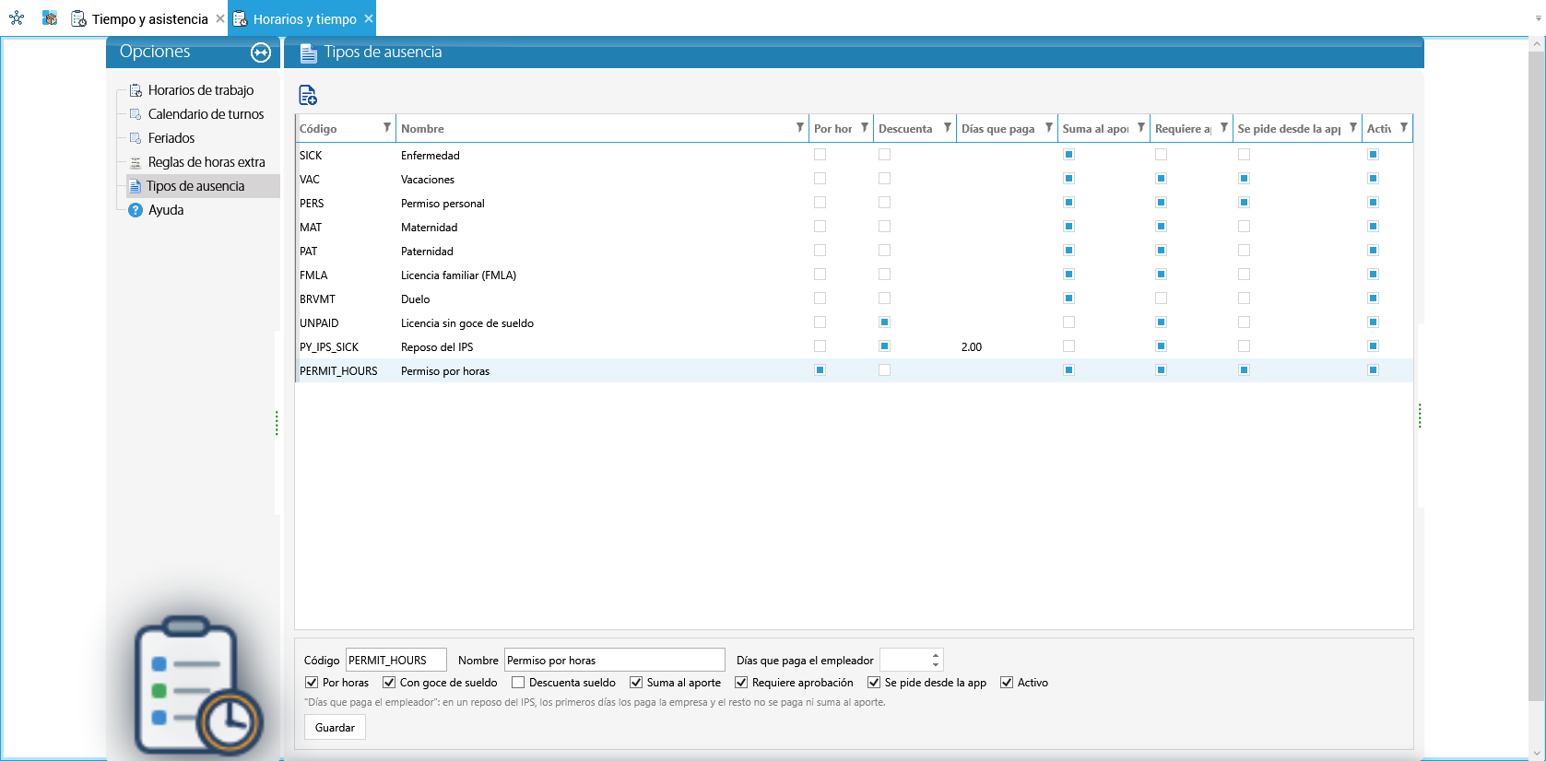1546x761 pixels.
Task: Click the Guardar button
Action: point(335,728)
